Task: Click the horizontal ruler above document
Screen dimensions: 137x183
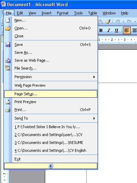Action: (x=117, y=40)
